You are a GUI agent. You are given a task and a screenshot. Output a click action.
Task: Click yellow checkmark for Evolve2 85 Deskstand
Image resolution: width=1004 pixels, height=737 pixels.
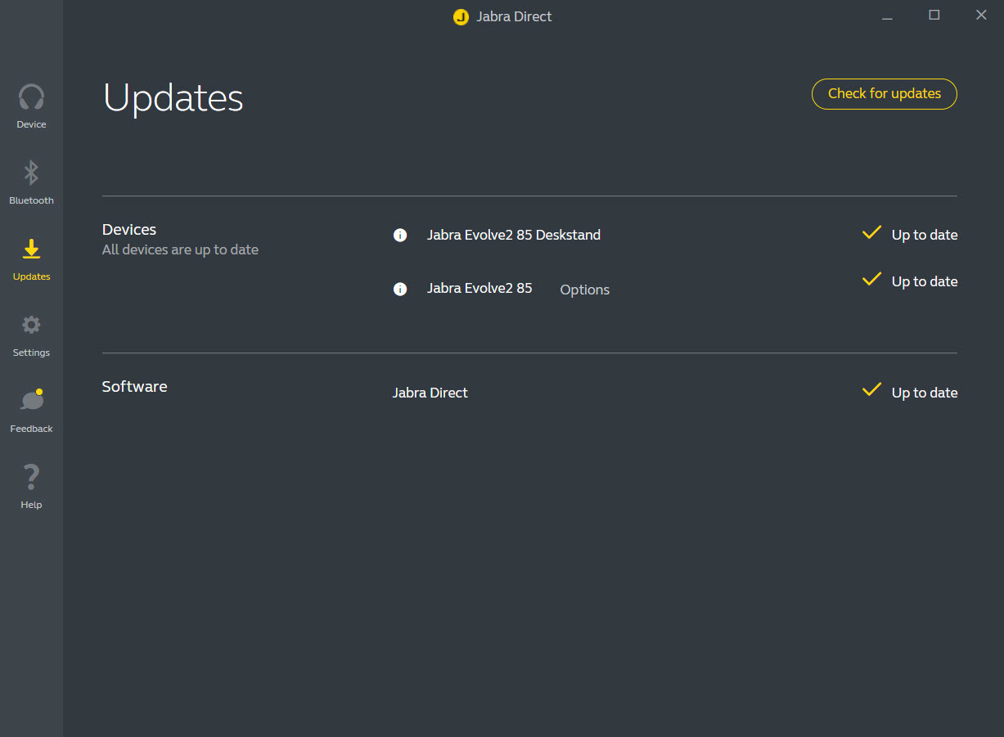pos(871,233)
